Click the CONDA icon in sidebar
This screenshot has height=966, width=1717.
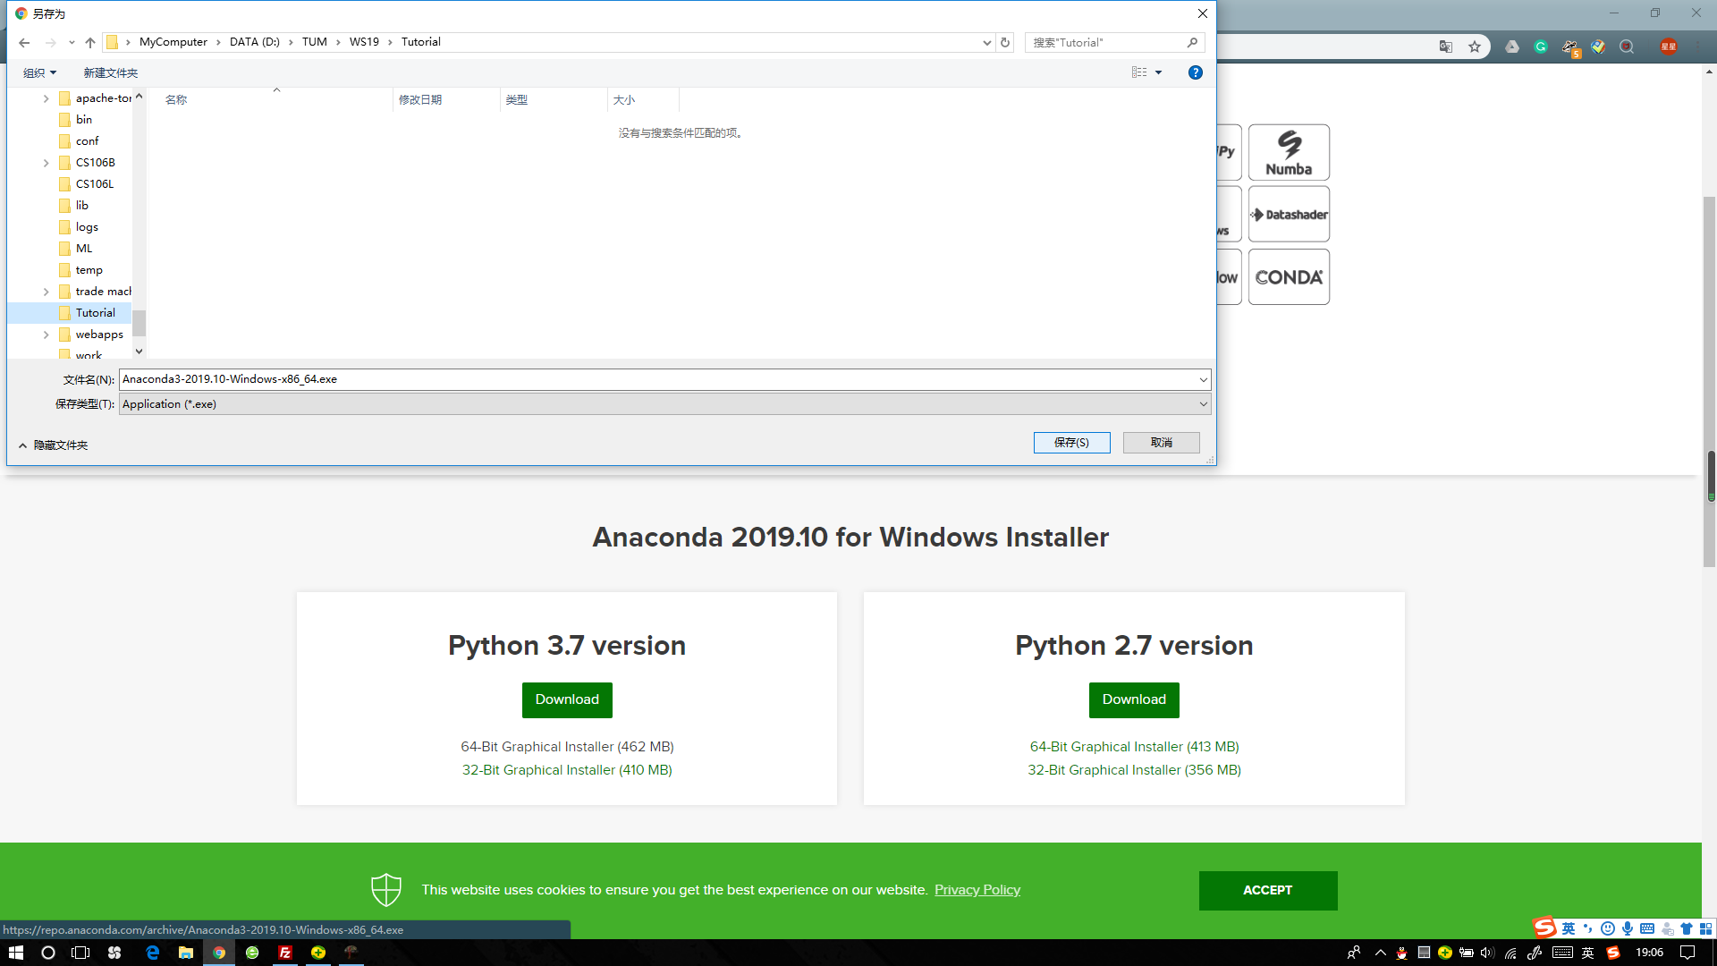pos(1288,276)
